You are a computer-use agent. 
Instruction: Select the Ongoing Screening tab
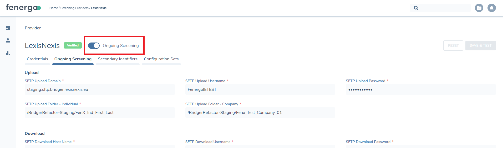tap(73, 59)
